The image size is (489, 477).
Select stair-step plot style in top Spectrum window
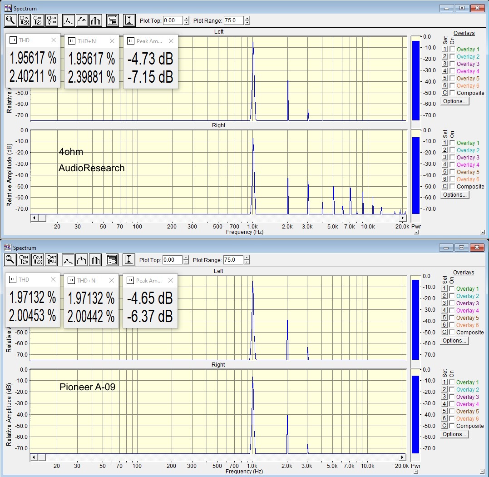pos(82,20)
